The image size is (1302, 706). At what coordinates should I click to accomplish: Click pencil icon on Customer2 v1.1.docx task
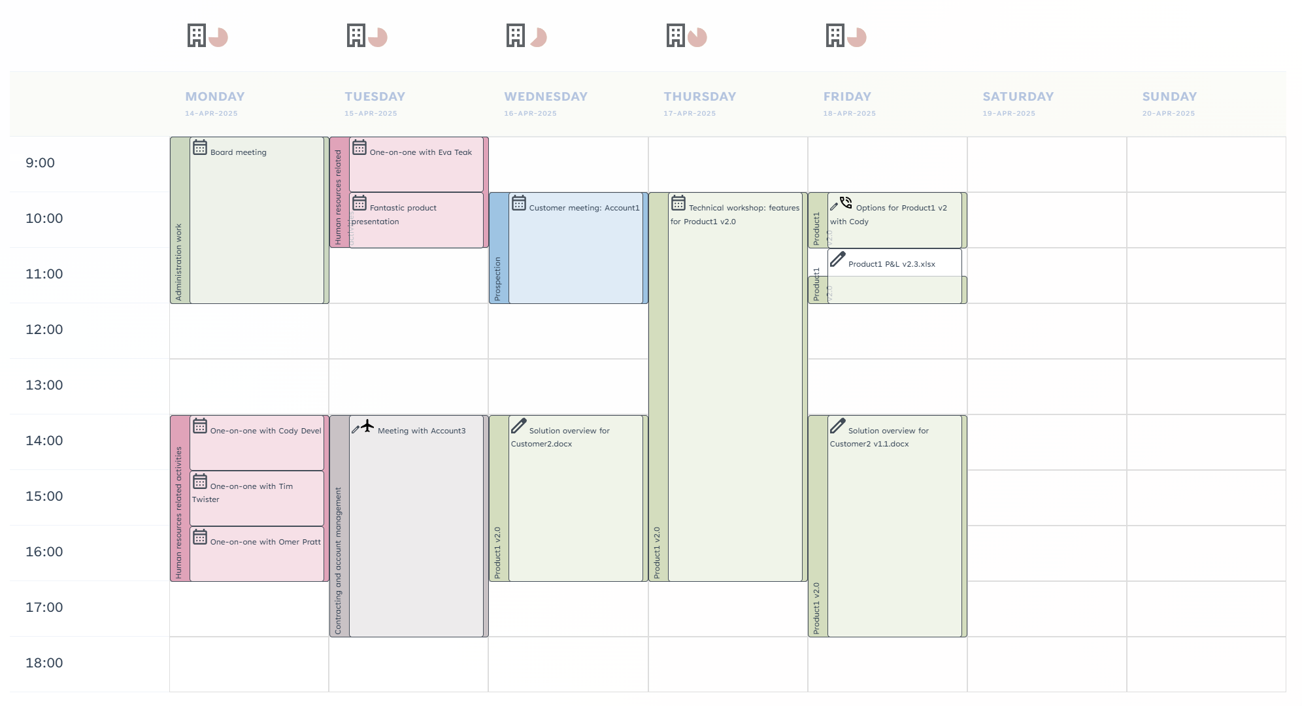(838, 426)
